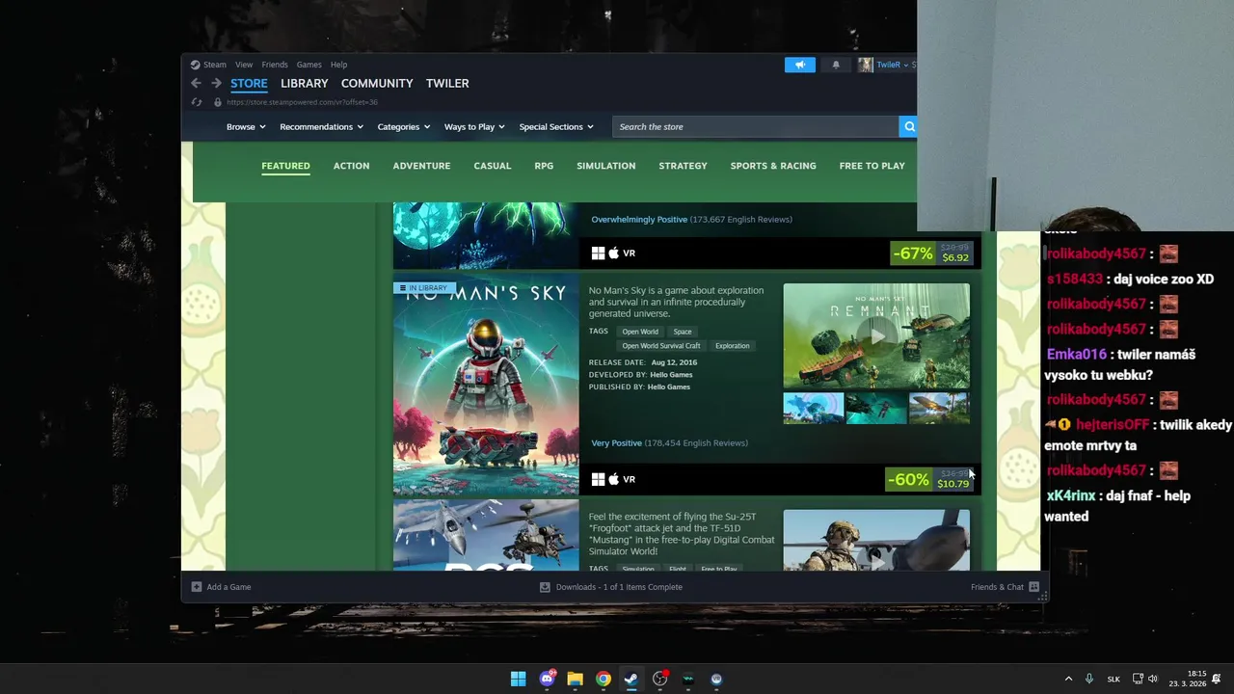Go back with the Steam back arrow
The height and width of the screenshot is (694, 1234).
[196, 83]
